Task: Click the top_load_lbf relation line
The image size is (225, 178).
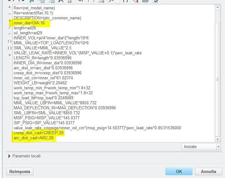Action: point(43,98)
